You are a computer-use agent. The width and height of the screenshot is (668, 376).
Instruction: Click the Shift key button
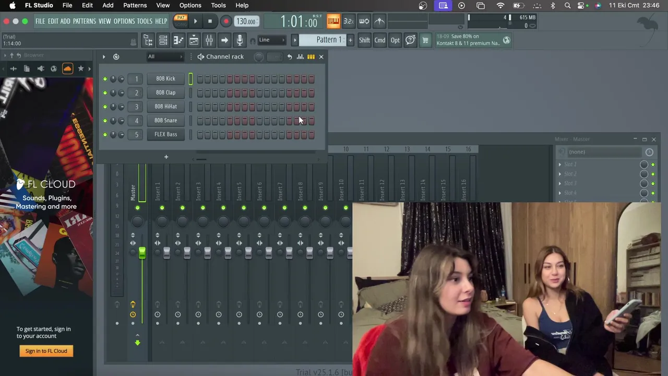click(x=364, y=40)
